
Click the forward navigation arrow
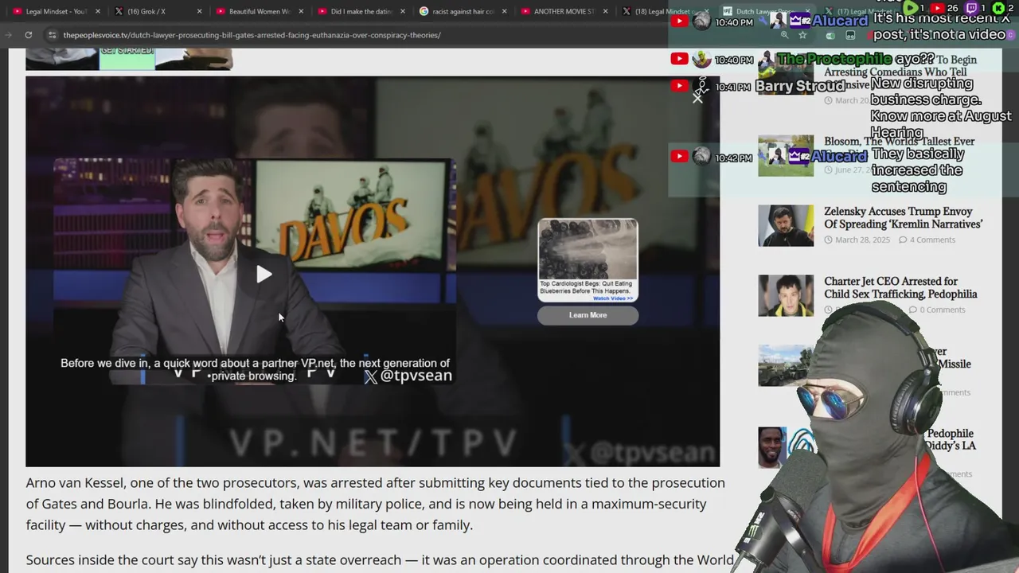pyautogui.click(x=8, y=35)
